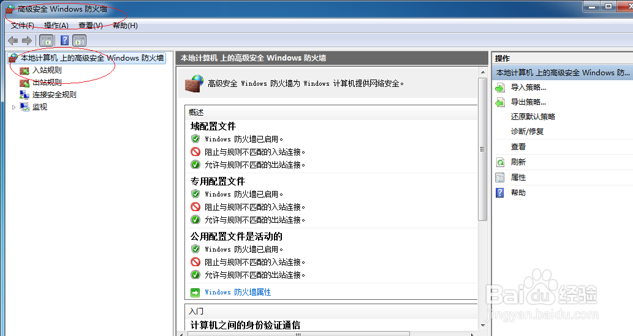Click the horizontal scrollbar right arrow of the center pane
Screen dimensions: 633x336
coord(472,334)
